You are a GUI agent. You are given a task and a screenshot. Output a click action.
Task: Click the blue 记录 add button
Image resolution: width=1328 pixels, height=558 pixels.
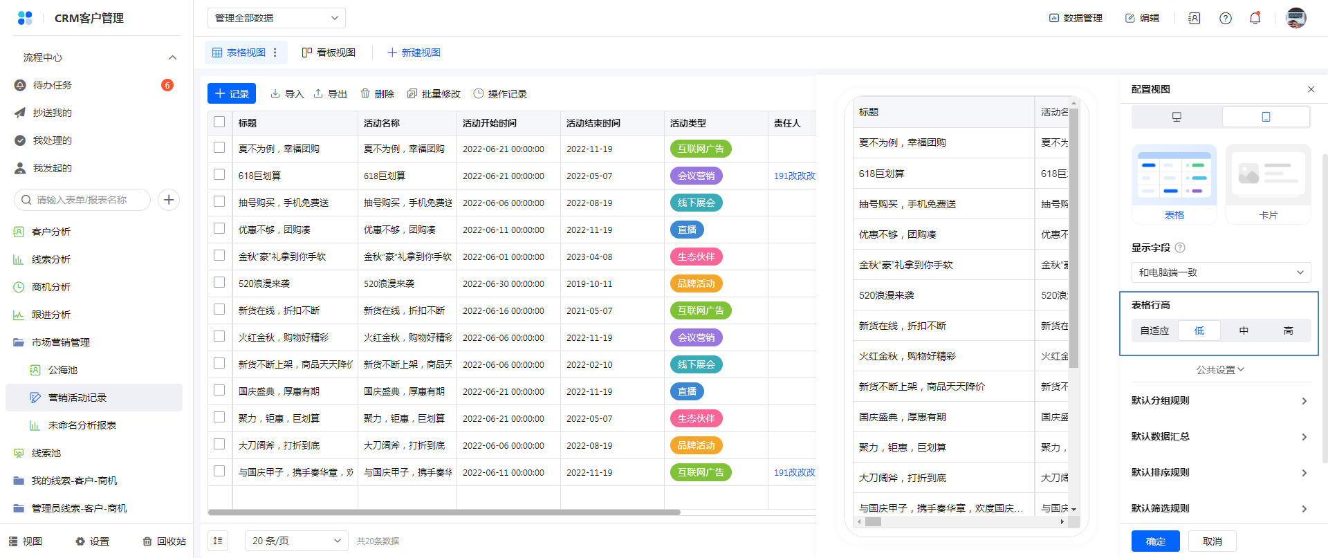click(x=232, y=94)
